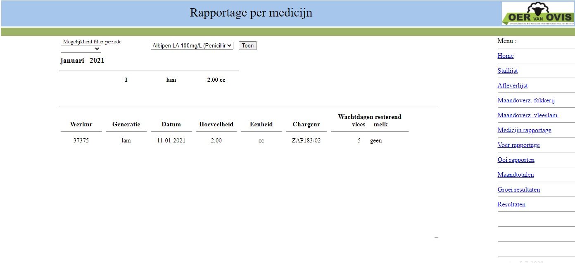Open Groei resultaten page
The height and width of the screenshot is (263, 575).
tap(518, 190)
